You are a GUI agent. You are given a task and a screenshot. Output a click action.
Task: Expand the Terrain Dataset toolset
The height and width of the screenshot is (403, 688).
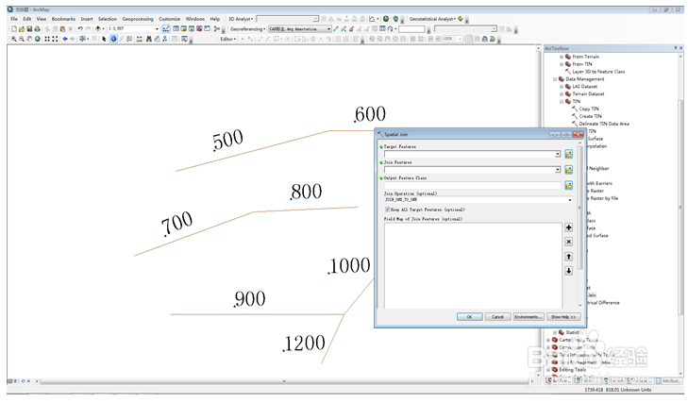coord(562,94)
